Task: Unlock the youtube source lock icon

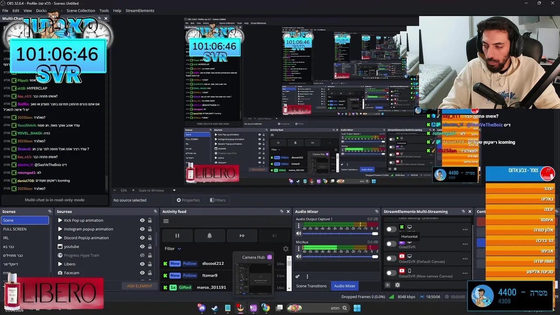Action: [150, 247]
